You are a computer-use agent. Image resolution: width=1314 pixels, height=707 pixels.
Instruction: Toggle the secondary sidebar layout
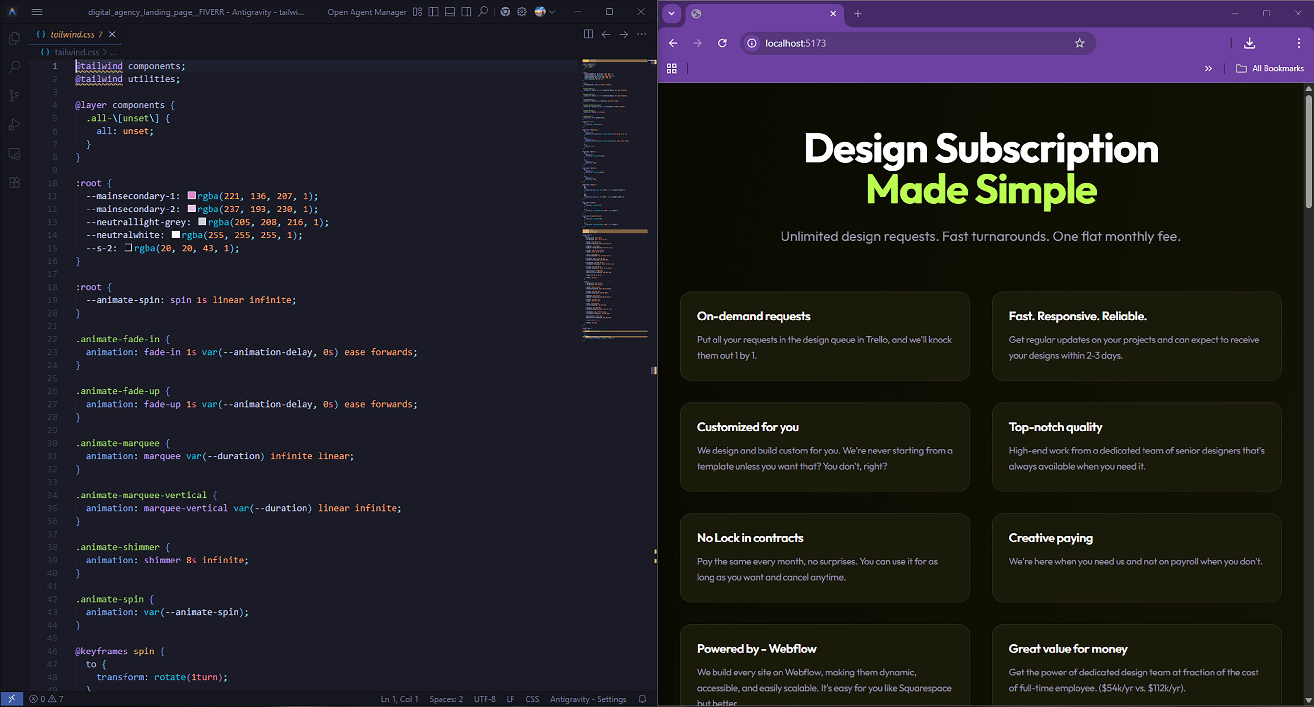[x=466, y=12]
